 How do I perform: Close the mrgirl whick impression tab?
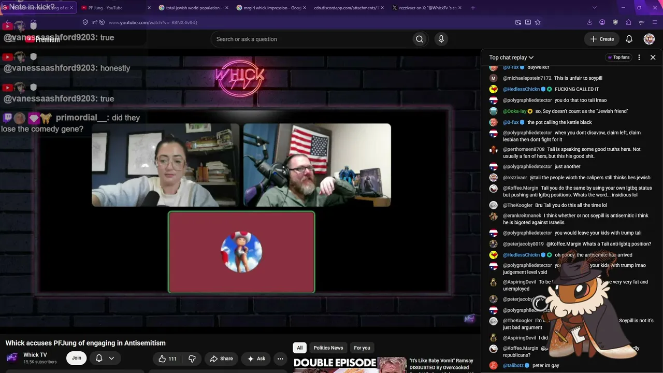(x=305, y=8)
